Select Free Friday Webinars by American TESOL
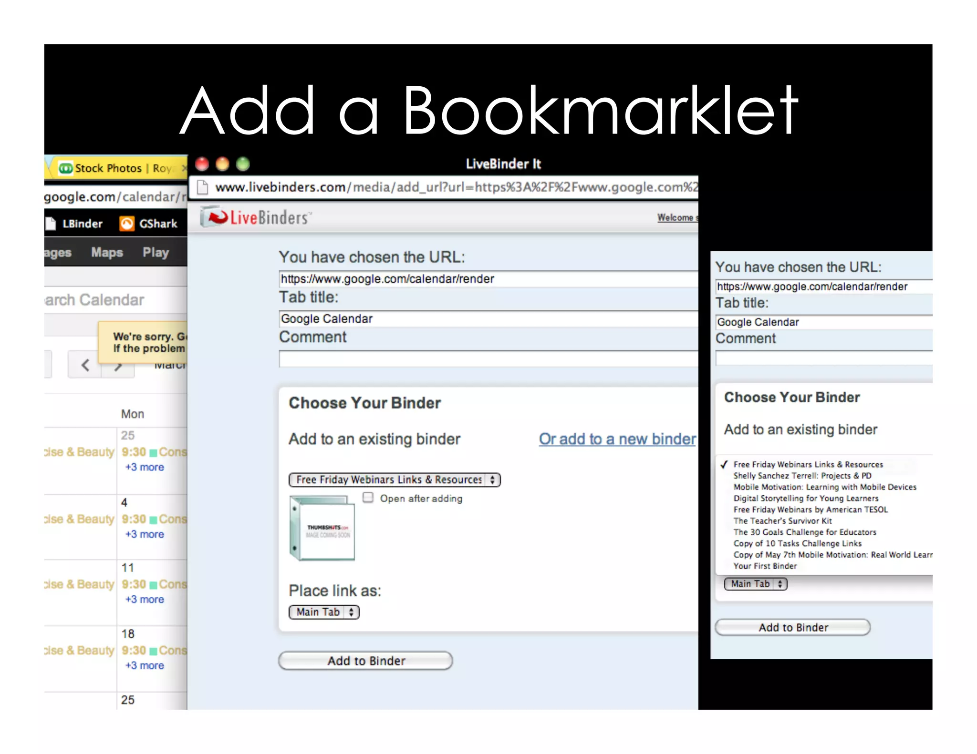 pos(810,509)
